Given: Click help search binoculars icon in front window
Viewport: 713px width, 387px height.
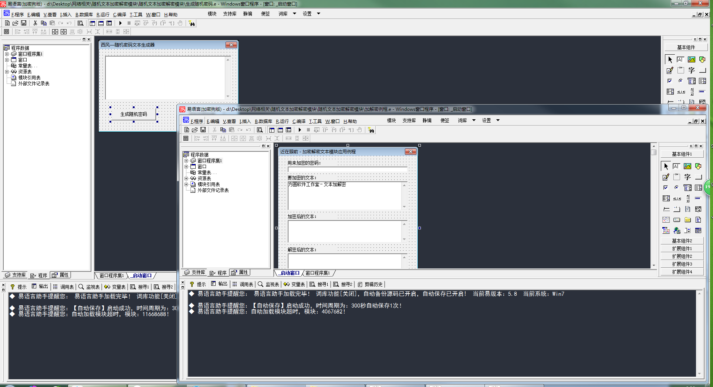Looking at the screenshot, I should pyautogui.click(x=371, y=130).
